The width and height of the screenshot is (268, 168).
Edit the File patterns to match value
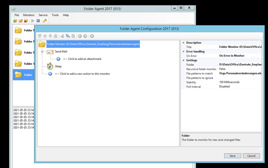tap(240, 73)
